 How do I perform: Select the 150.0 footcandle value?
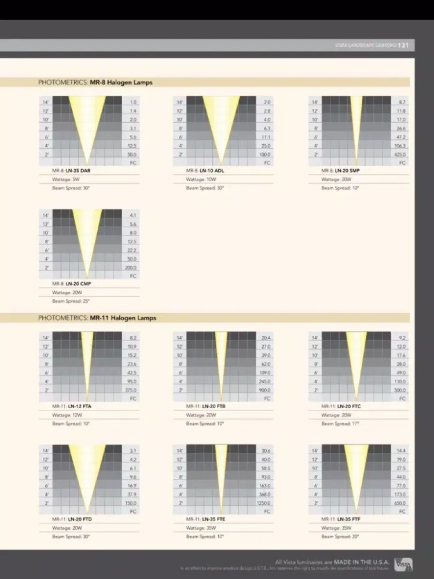pyautogui.click(x=131, y=503)
